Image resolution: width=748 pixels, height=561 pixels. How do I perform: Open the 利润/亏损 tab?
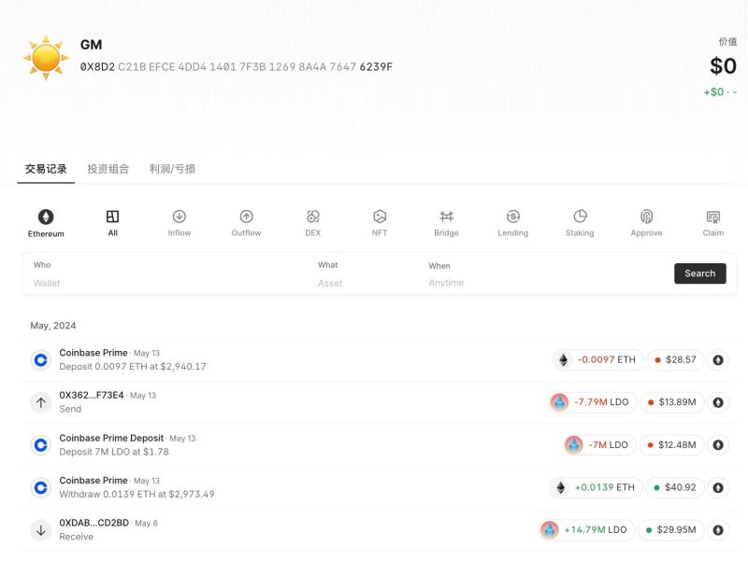pos(172,169)
